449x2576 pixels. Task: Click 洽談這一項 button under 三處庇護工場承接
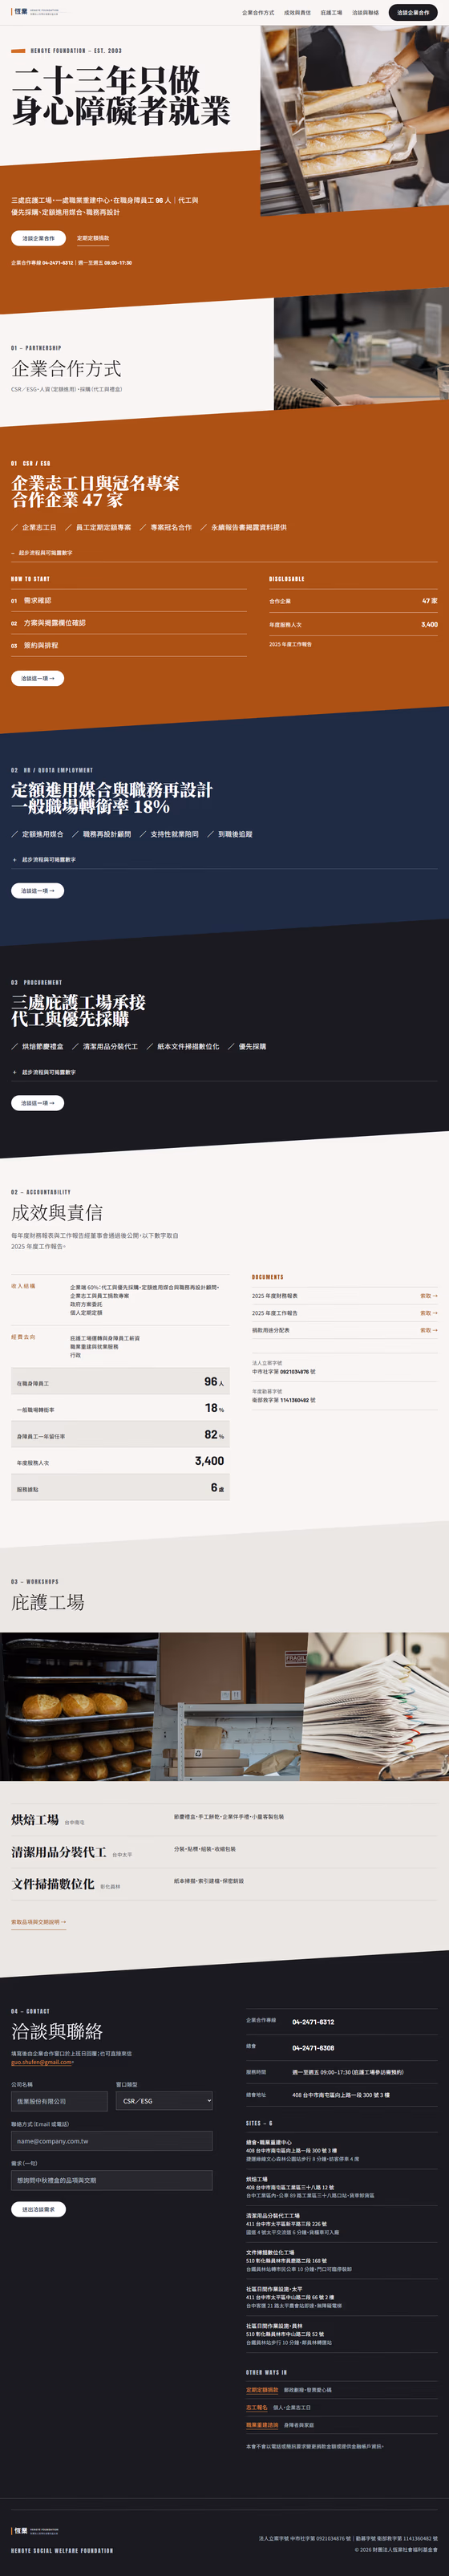click(x=38, y=1103)
